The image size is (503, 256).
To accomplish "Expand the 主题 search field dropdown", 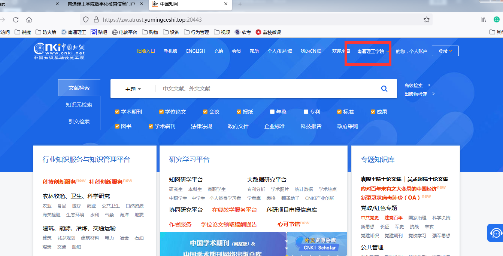I will [x=133, y=89].
